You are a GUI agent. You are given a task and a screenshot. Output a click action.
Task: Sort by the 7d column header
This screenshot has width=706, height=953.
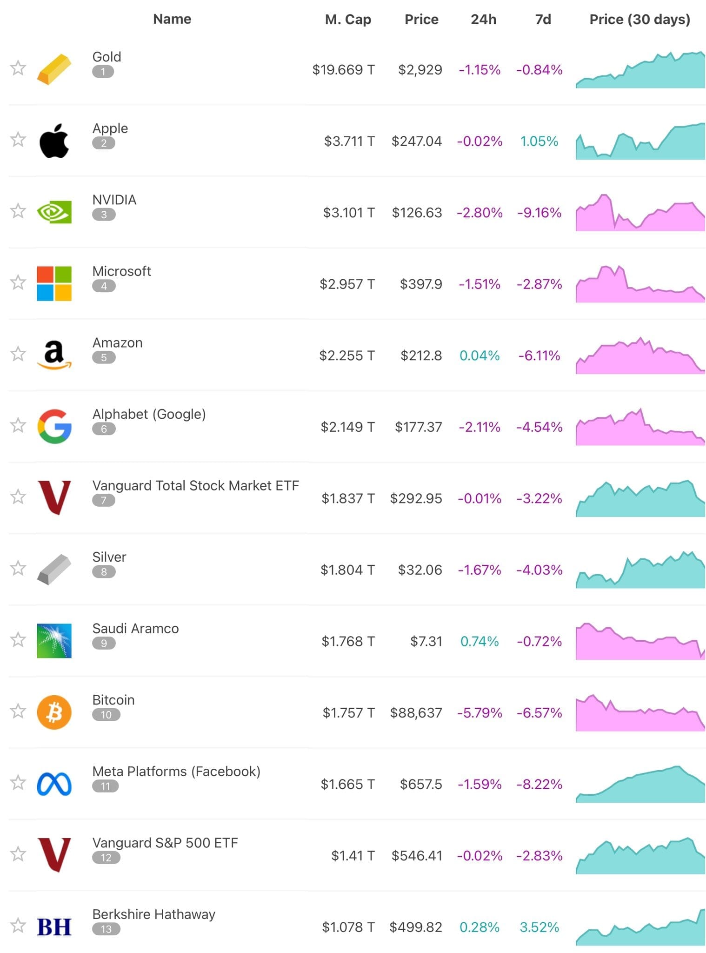pos(543,20)
